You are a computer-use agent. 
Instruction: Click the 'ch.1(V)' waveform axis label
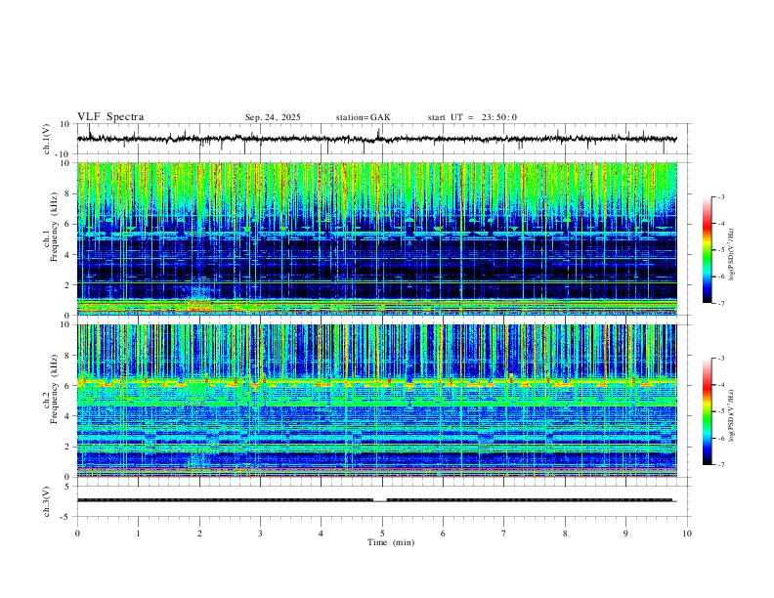(47, 139)
